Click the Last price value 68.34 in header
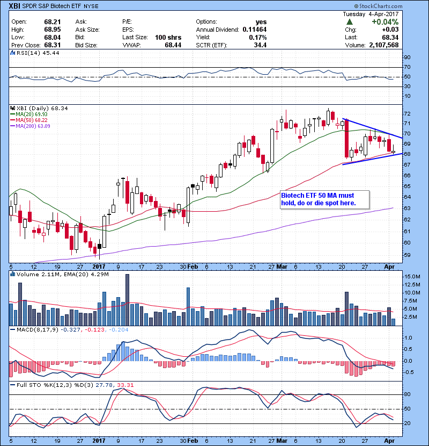This screenshot has height=446, width=429. 390,37
